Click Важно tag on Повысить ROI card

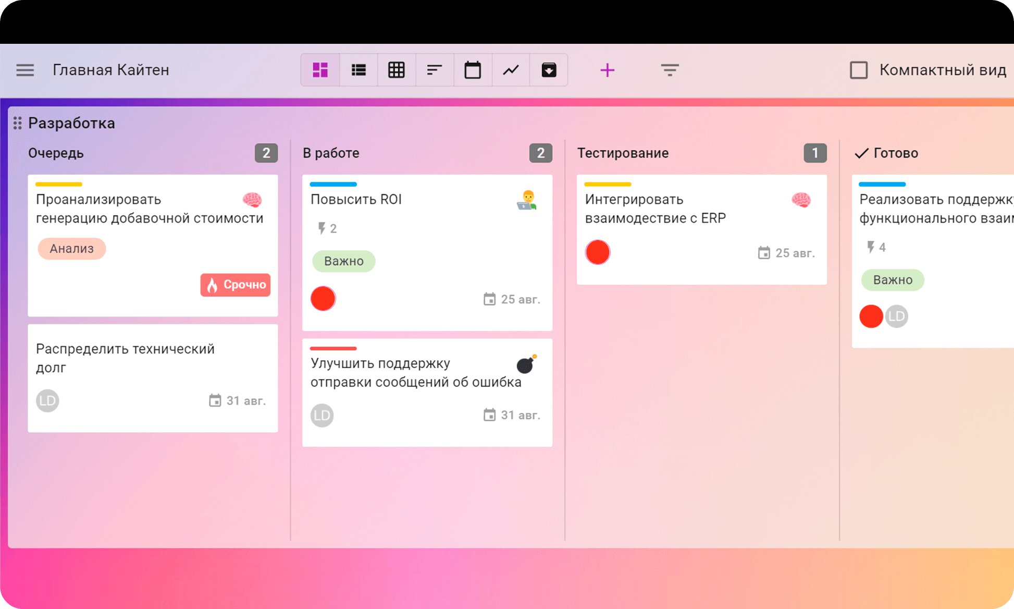[344, 261]
